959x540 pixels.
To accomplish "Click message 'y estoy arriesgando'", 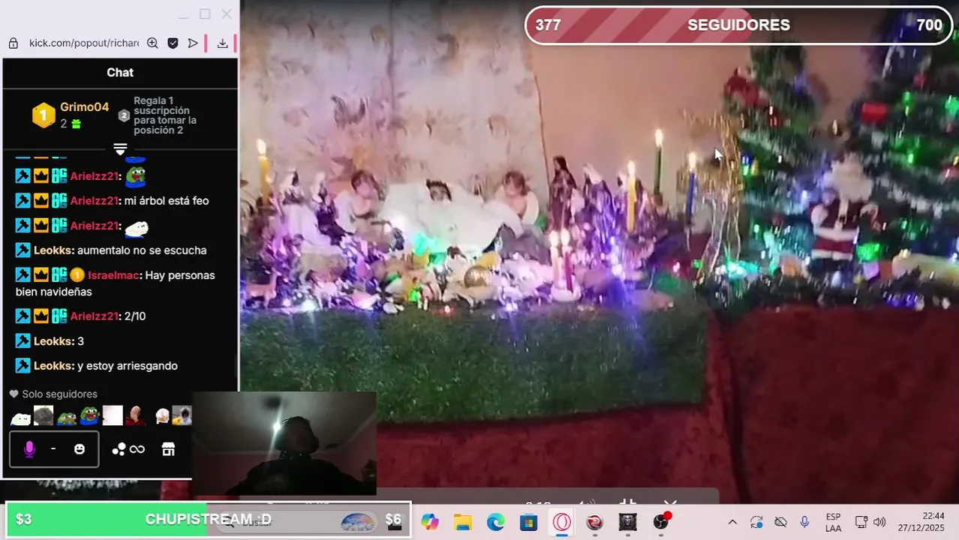I will point(128,366).
